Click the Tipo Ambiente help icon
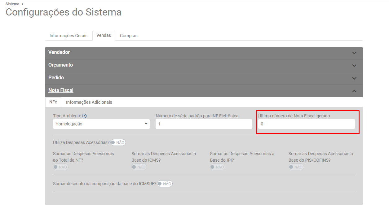This screenshot has height=205, width=389. point(84,116)
